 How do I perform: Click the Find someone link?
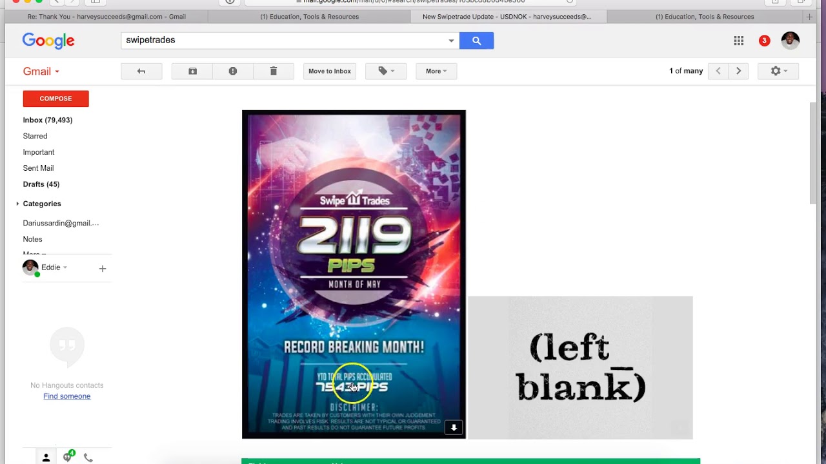click(x=67, y=396)
